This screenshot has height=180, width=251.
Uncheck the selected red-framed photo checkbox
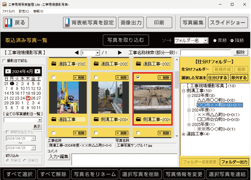pos(138,77)
